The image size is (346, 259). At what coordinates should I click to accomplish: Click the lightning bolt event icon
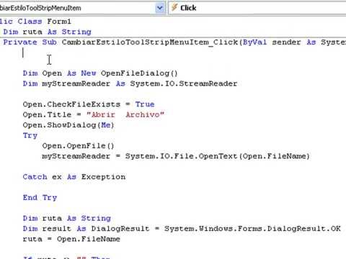point(174,7)
